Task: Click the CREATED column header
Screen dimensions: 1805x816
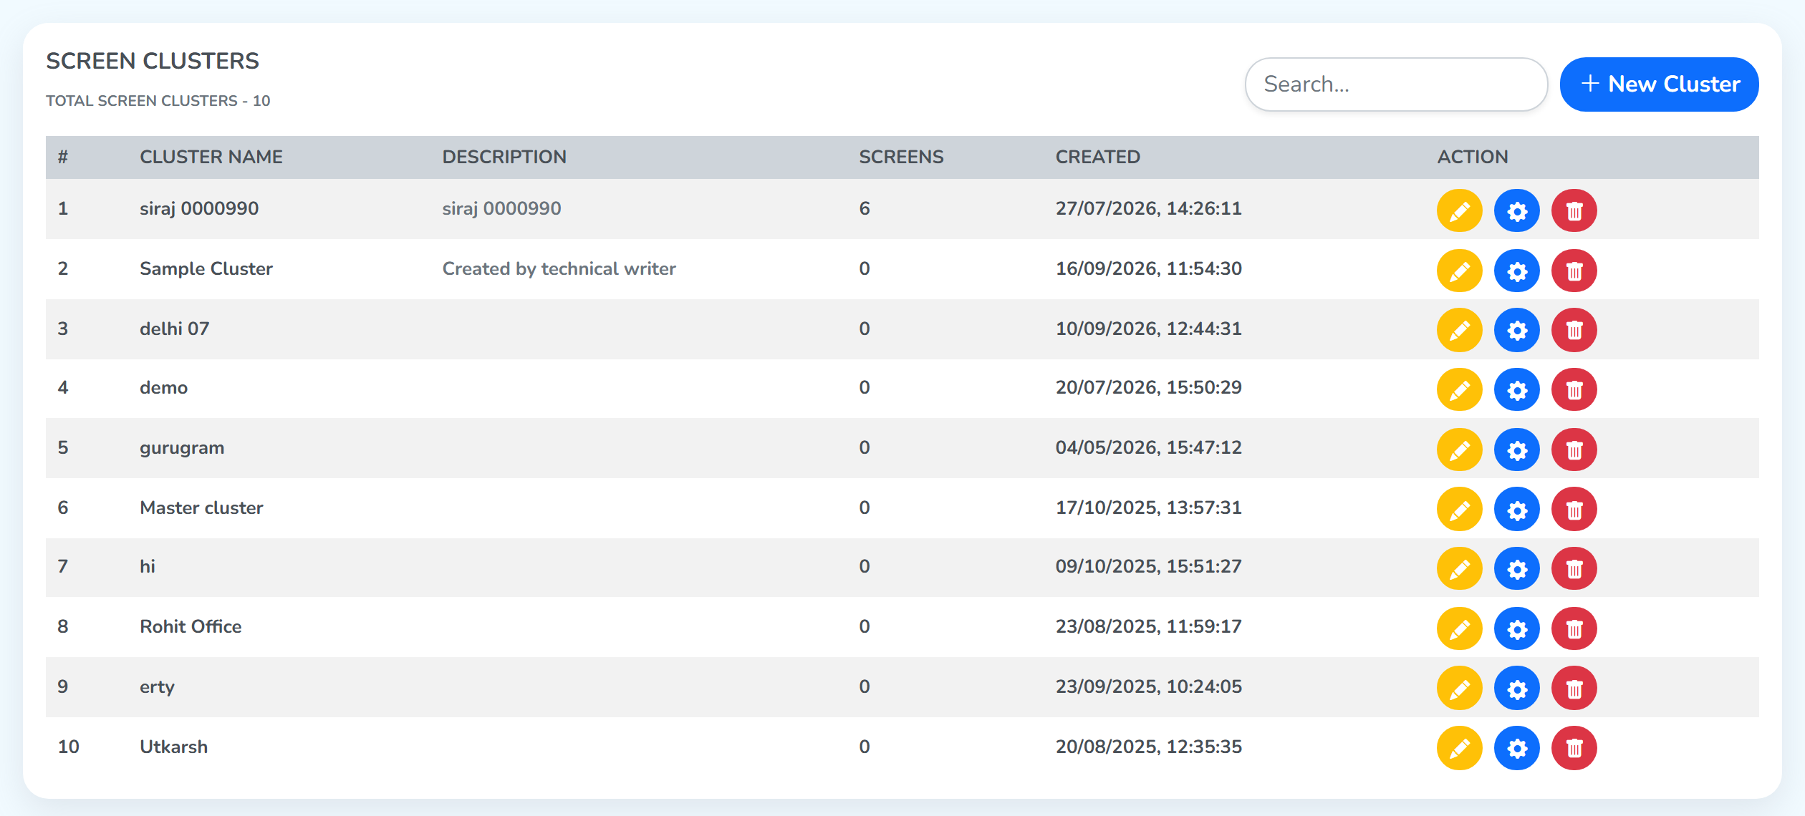Action: tap(1097, 157)
